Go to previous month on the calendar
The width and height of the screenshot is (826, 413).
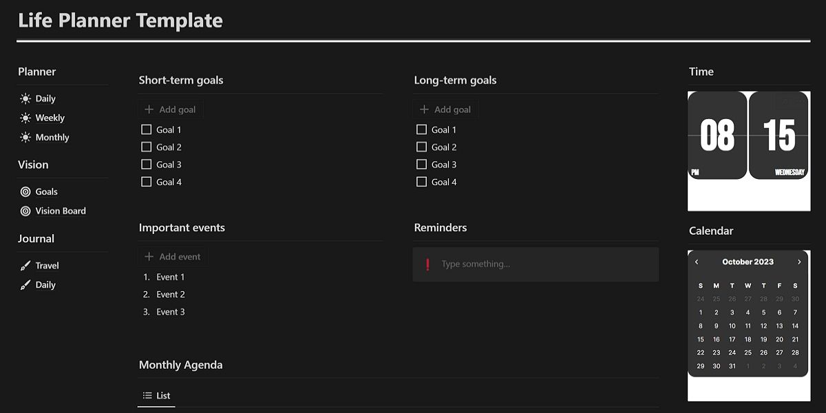coord(697,262)
